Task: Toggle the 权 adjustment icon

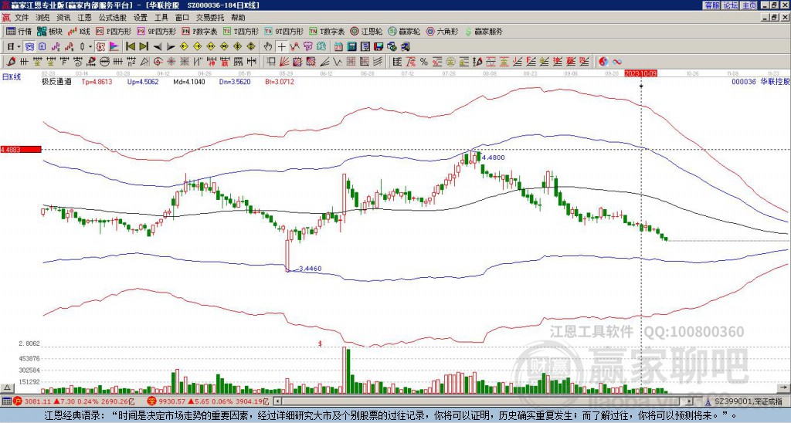Action: pos(100,47)
